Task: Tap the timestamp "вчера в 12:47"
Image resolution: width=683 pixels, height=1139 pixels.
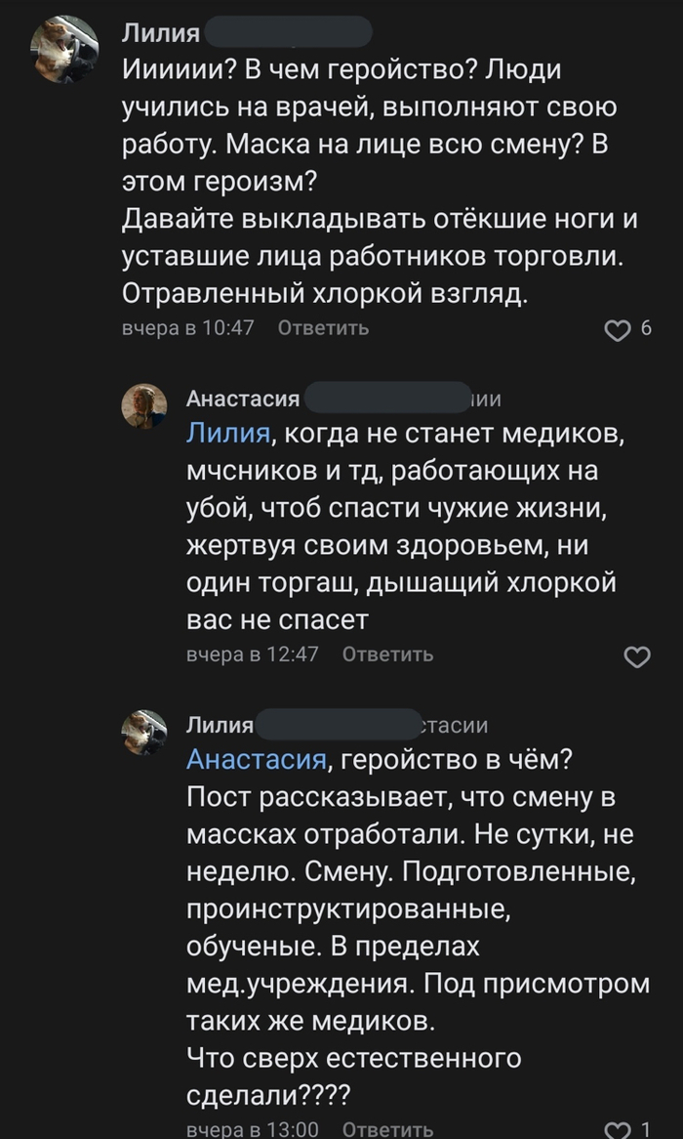Action: point(252,654)
